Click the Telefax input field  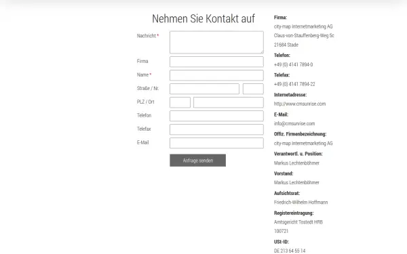[216, 129]
